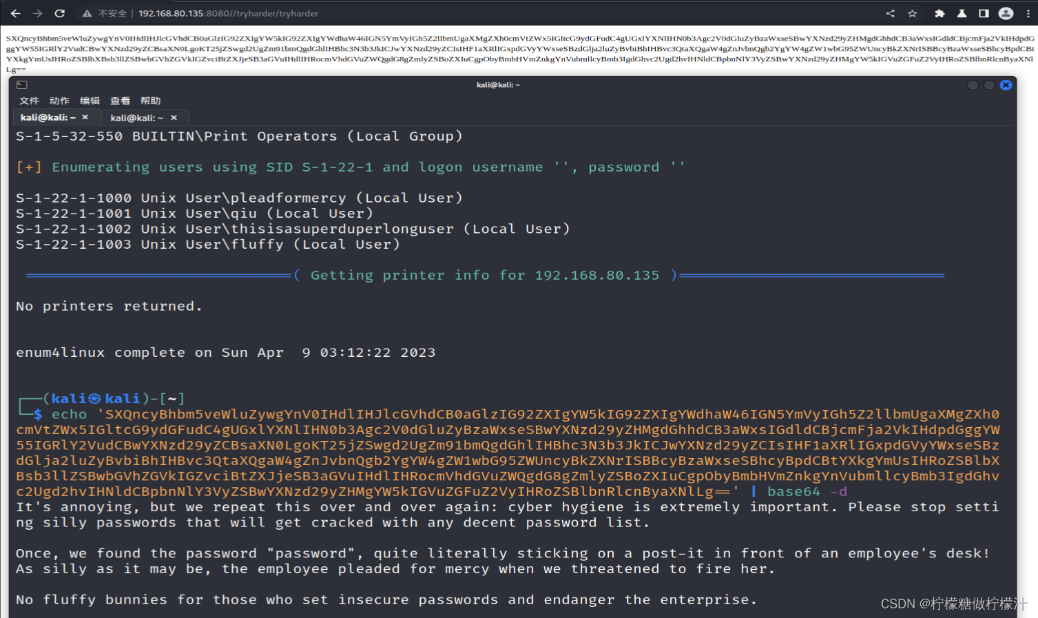The image size is (1038, 618).
Task: Click the 'employee pleaded for mercy' line
Action: 395,569
